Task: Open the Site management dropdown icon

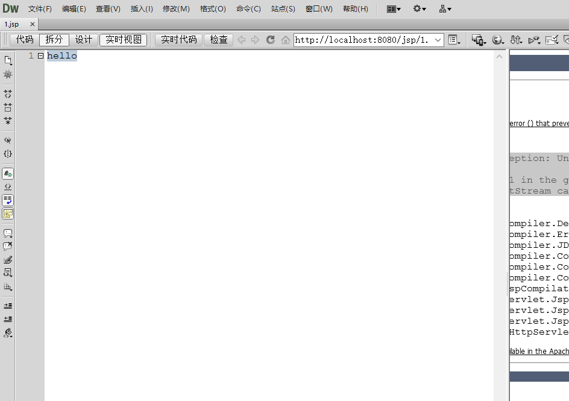Action: click(x=445, y=9)
